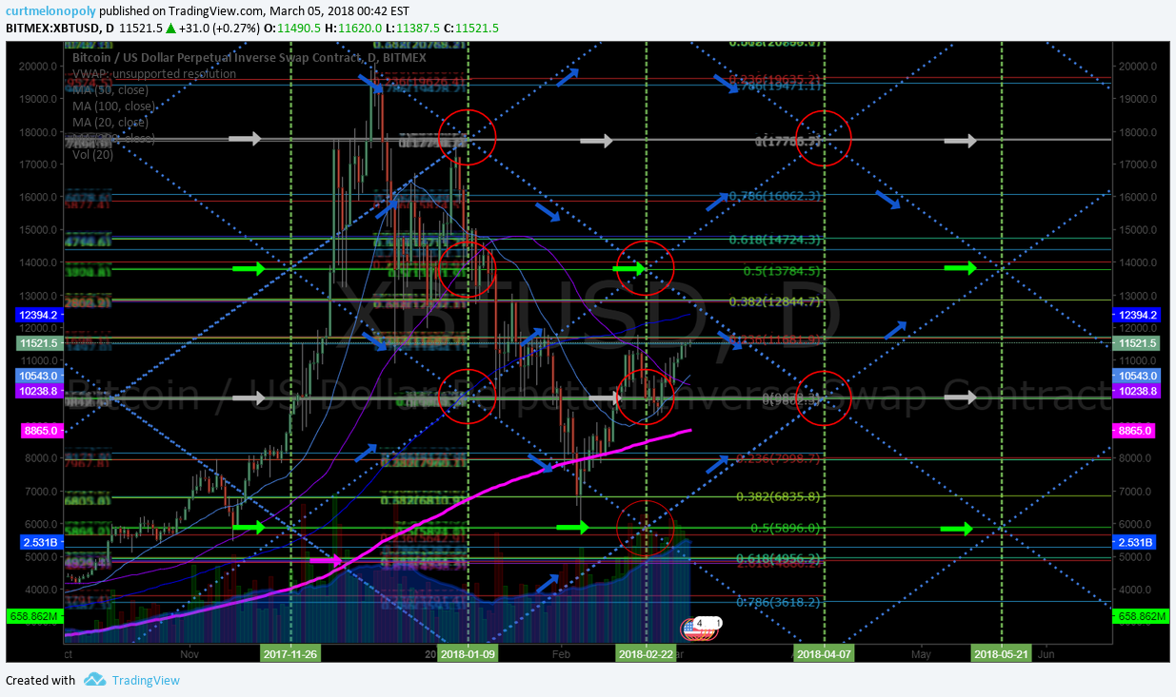1176x697 pixels.
Task: Select the MA (50, close) legend entry
Action: pos(110,90)
